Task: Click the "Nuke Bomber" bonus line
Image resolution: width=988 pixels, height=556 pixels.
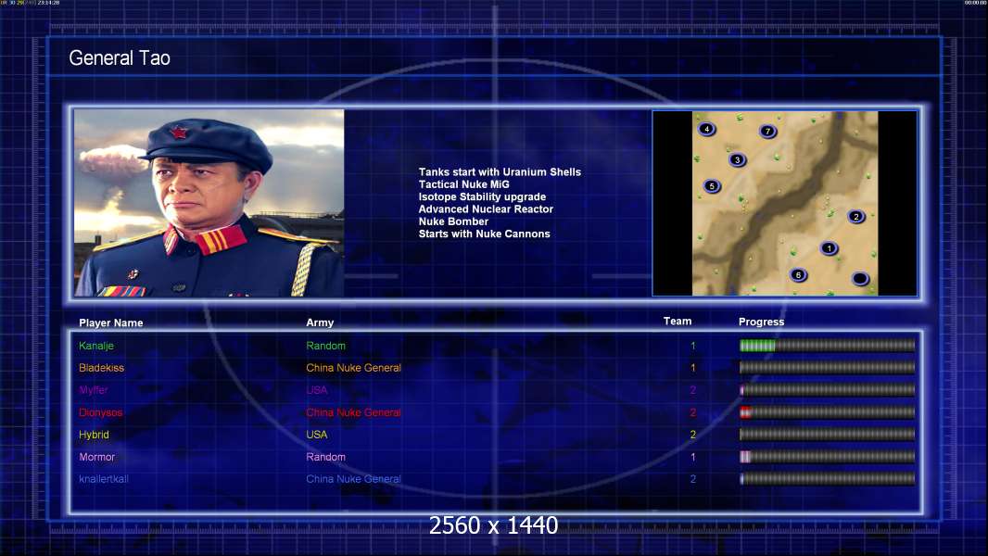Action: pyautogui.click(x=453, y=221)
